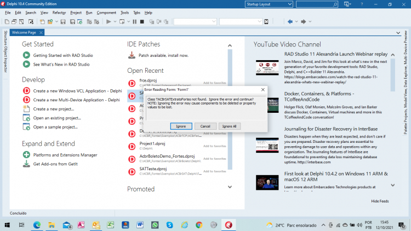Open the Structure Object Inspector side panel
411x231 pixels.
click(x=5, y=51)
